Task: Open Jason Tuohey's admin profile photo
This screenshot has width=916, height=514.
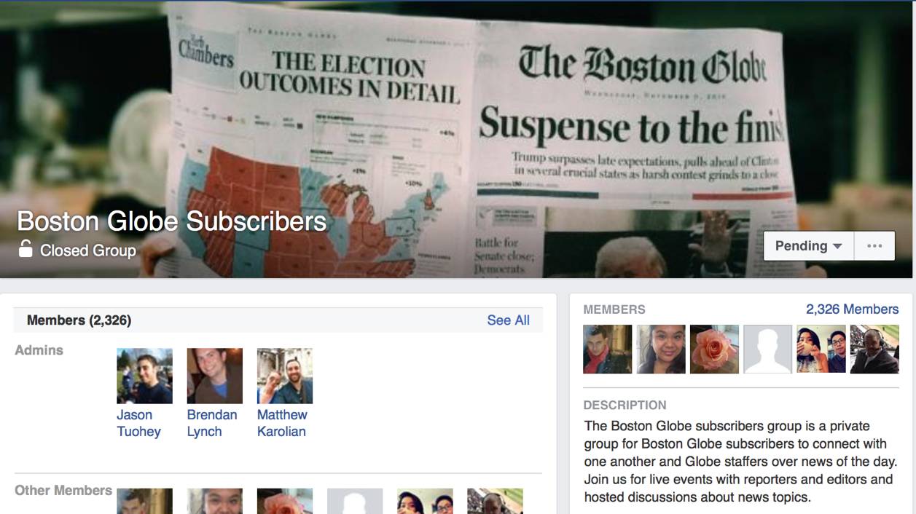Action: [144, 376]
